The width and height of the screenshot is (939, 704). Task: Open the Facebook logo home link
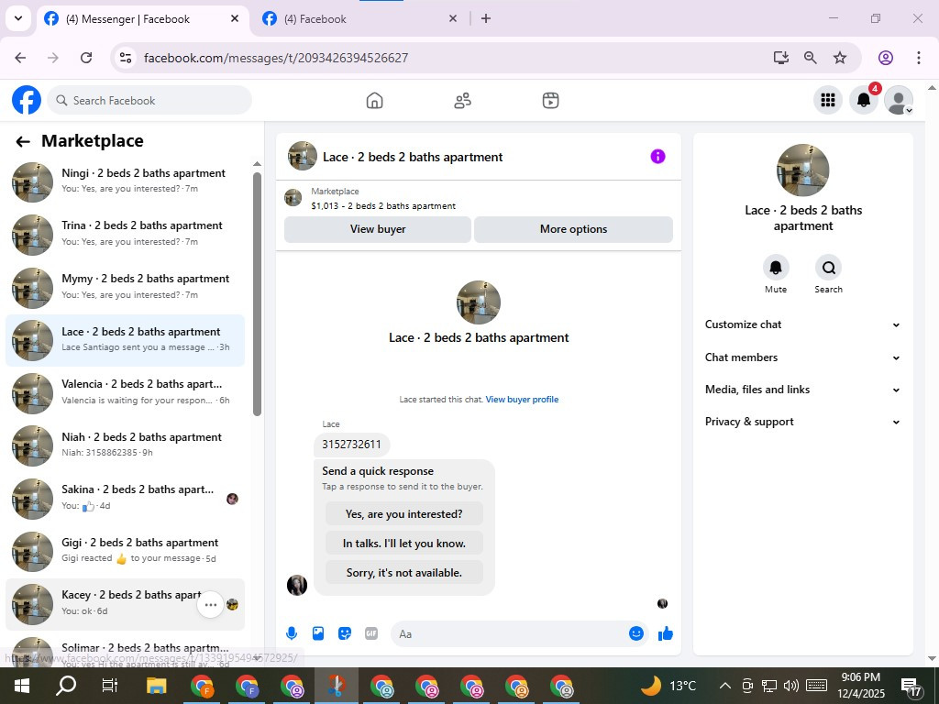tap(27, 100)
